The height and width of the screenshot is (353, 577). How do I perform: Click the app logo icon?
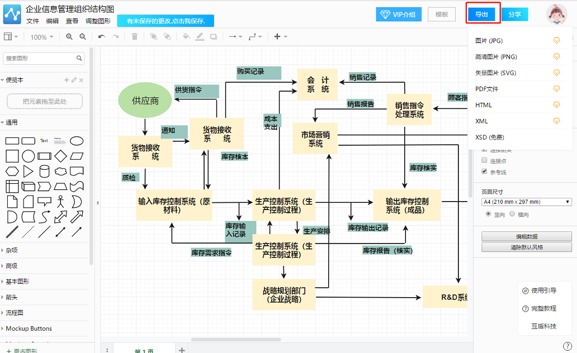tap(12, 15)
